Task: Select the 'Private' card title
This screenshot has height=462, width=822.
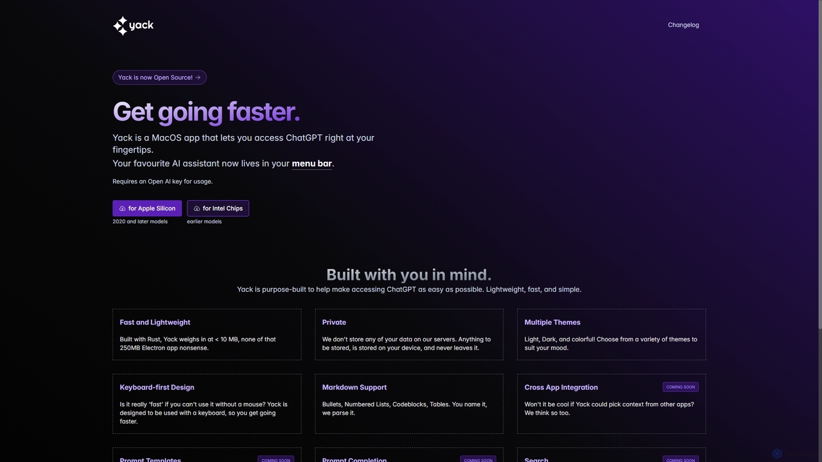Action: point(334,323)
